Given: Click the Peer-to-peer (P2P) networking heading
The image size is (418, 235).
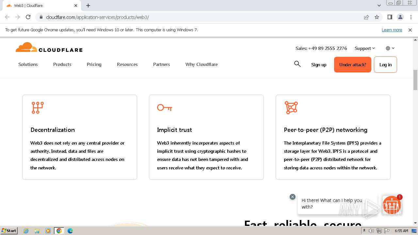Looking at the screenshot, I should point(326,130).
